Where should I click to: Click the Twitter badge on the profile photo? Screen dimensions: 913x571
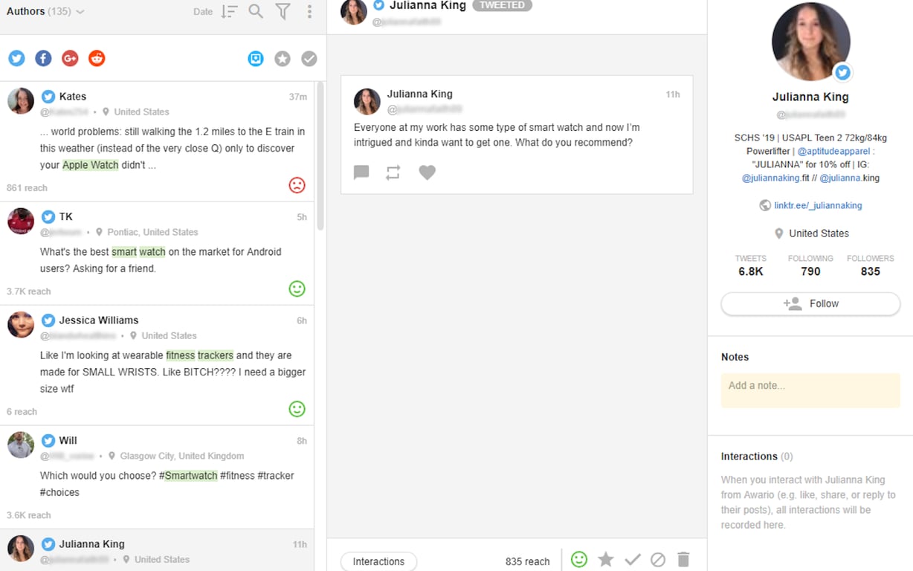[x=842, y=72]
